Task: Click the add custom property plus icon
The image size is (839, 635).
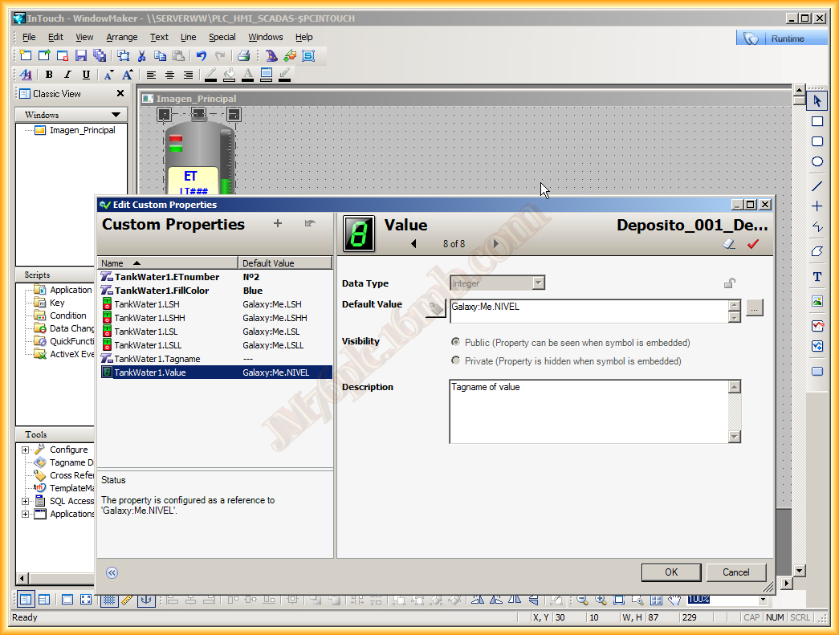Action: pos(278,224)
